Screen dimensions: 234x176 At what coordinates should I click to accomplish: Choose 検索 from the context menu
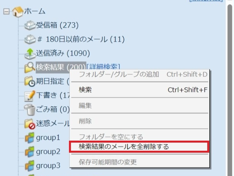[85, 90]
